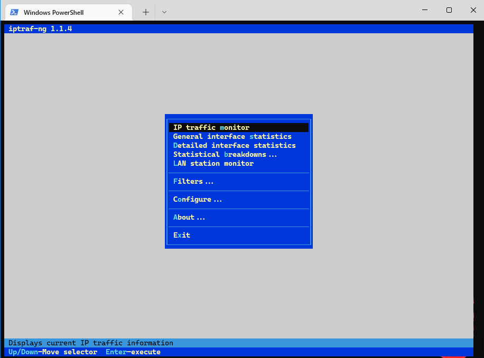Select IP traffic monitor menu entry

(x=239, y=127)
